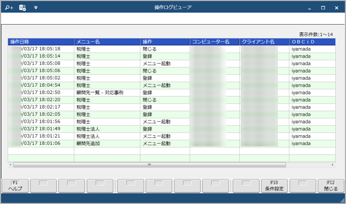Select the row timed 18:05:08

(172, 64)
